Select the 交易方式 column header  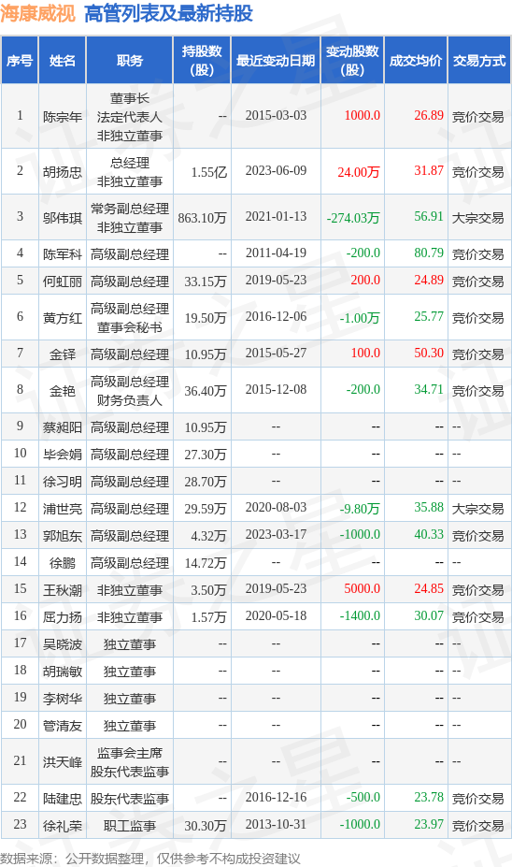[479, 60]
